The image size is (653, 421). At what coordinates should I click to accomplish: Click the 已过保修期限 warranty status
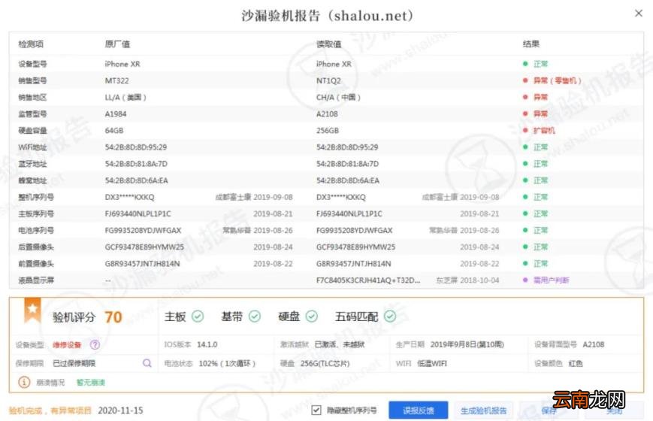pos(74,363)
